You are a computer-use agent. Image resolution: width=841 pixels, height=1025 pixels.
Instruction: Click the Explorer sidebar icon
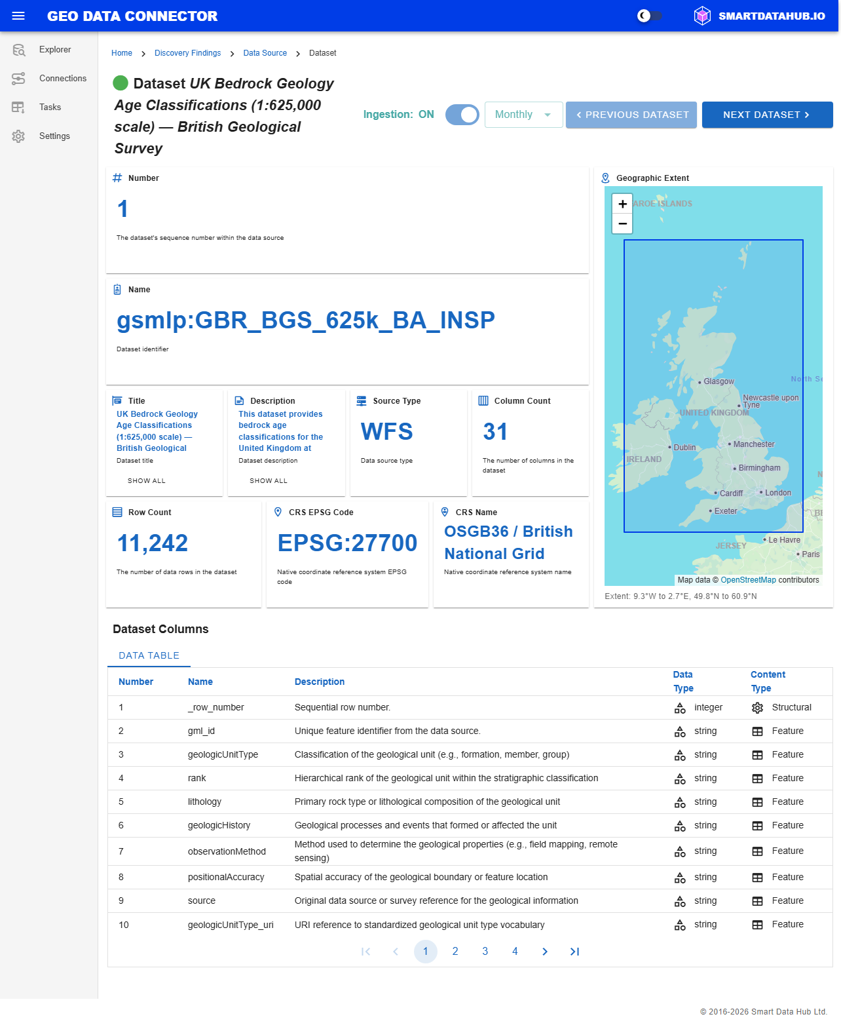[18, 50]
